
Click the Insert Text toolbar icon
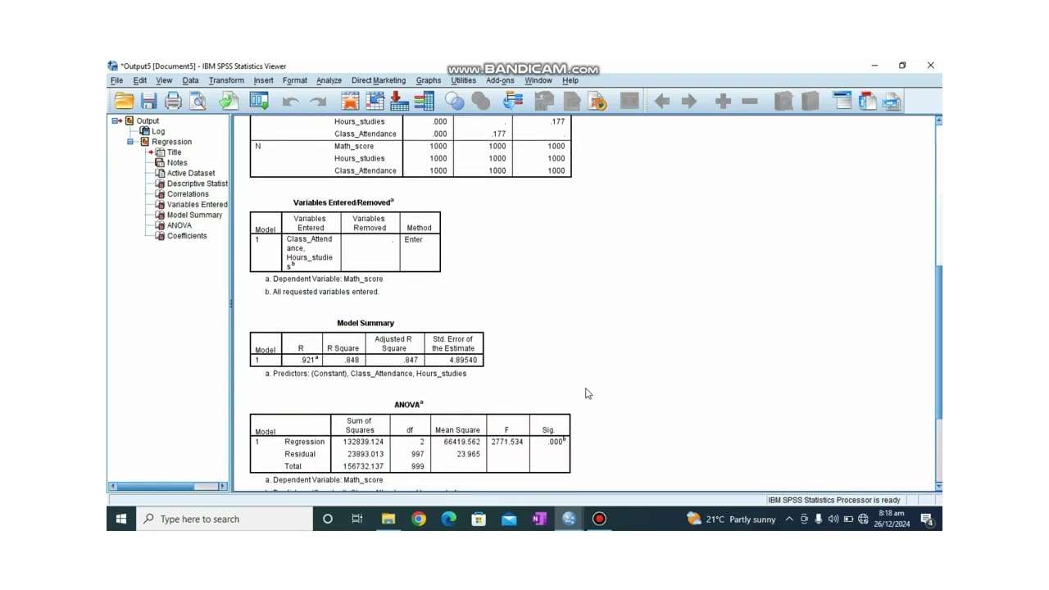[x=892, y=101]
